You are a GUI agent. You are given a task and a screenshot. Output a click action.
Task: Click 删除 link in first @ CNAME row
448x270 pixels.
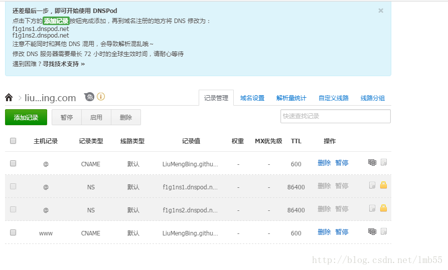pos(324,163)
